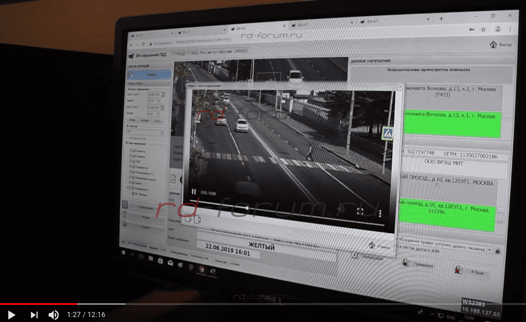
Task: Toggle the Пешеход violation checkbox
Action: (x=133, y=194)
